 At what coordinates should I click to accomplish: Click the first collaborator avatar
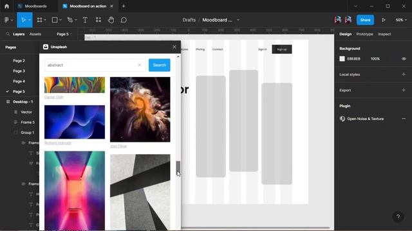[x=338, y=20]
